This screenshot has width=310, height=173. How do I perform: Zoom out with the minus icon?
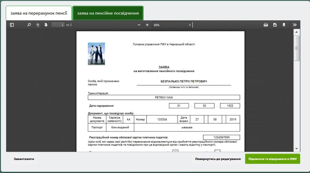pyautogui.click(x=139, y=25)
